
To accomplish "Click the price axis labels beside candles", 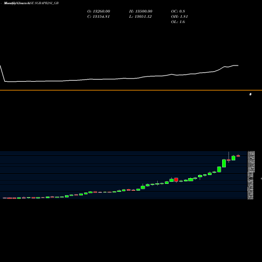I will tap(251, 175).
